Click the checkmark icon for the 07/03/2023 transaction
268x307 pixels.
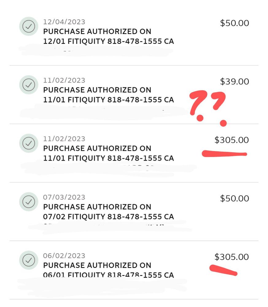29,202
